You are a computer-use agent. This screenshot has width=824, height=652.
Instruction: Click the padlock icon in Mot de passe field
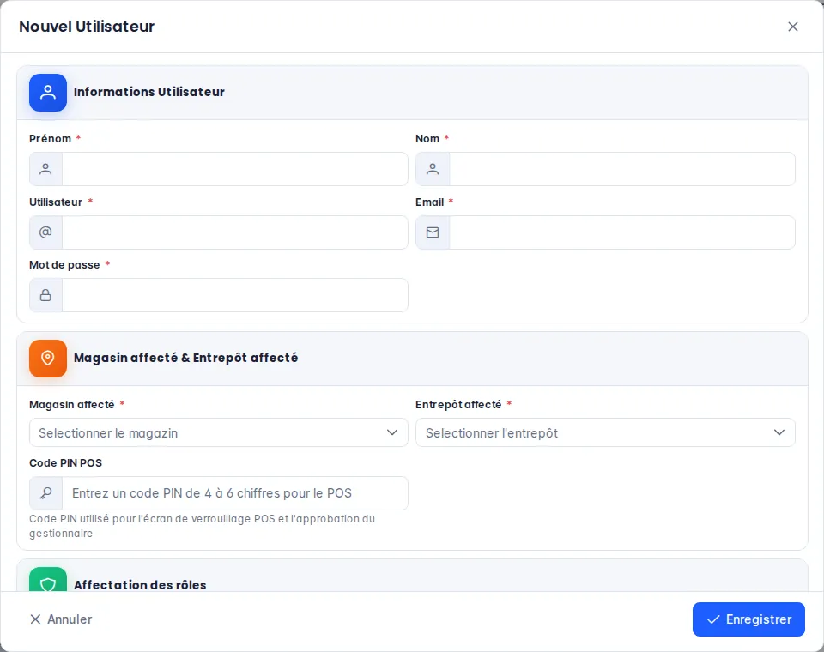(45, 295)
